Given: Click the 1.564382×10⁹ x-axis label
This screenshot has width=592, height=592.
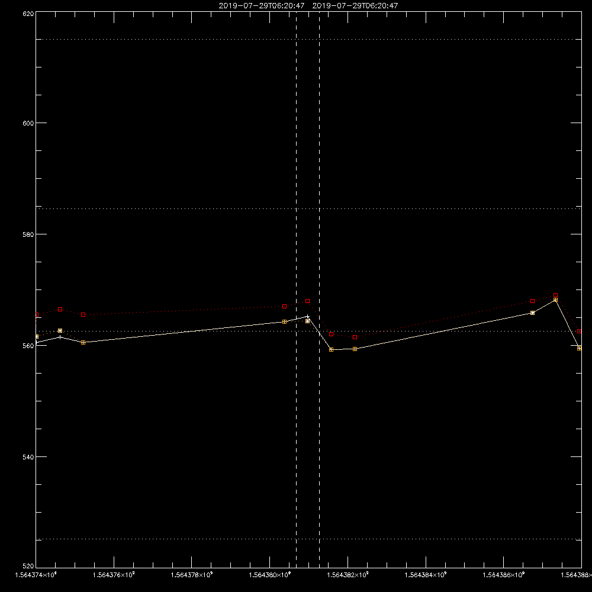Looking at the screenshot, I should click(348, 575).
